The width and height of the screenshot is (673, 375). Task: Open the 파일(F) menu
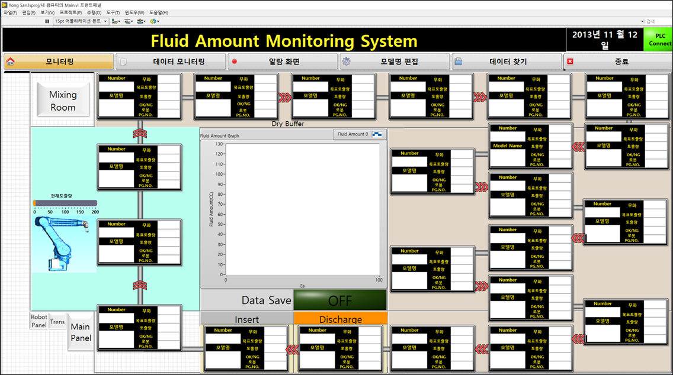pos(11,12)
